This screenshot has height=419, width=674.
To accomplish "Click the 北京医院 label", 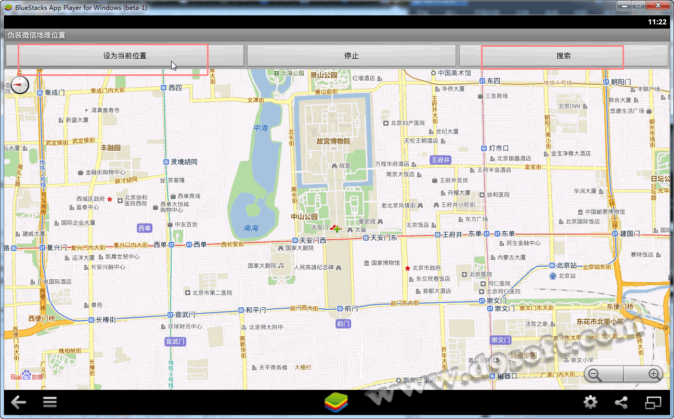I will tap(481, 274).
